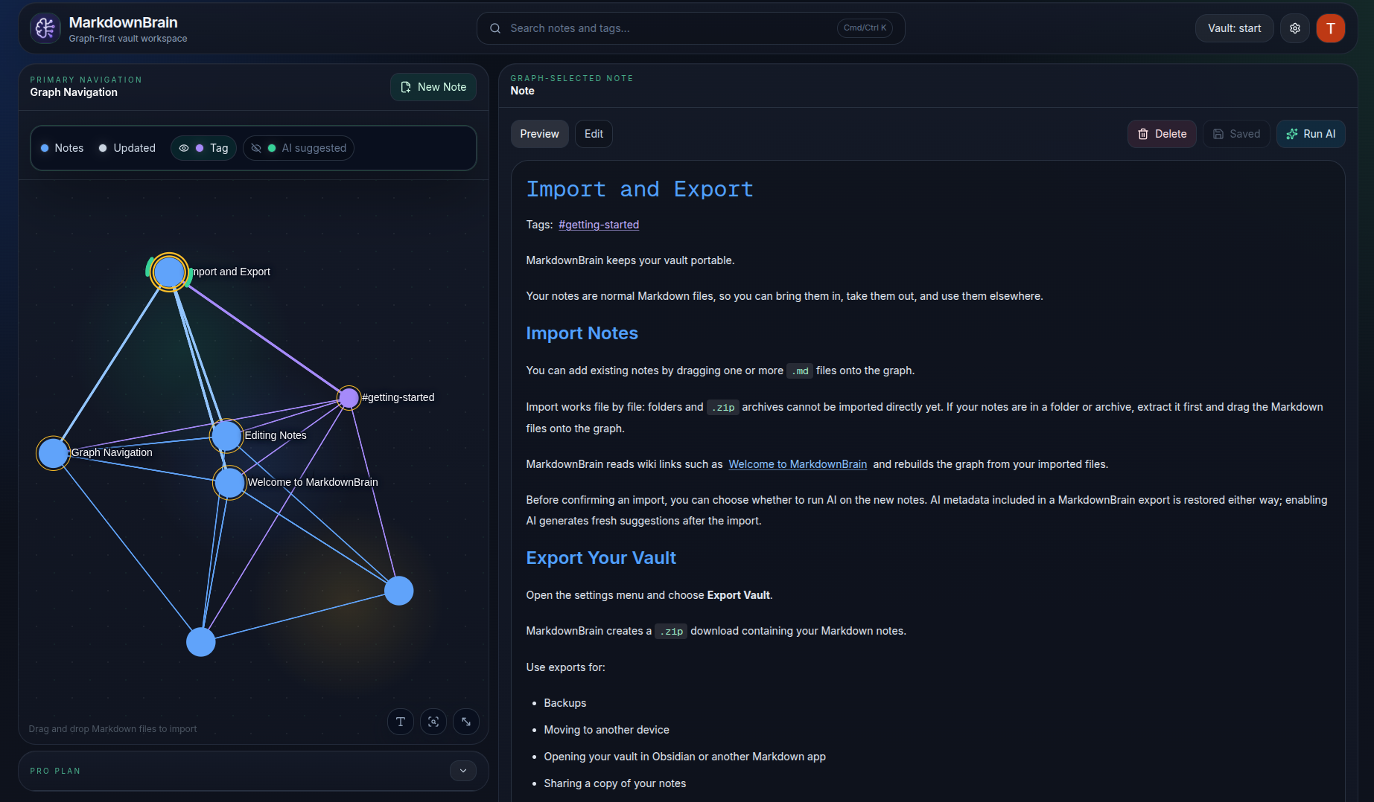Select the Import and Export graph node
Screen dimensions: 1374x802
pyautogui.click(x=169, y=272)
